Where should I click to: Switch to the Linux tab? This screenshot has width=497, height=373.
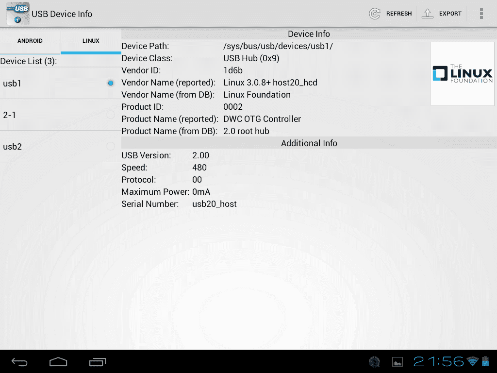pyautogui.click(x=91, y=41)
